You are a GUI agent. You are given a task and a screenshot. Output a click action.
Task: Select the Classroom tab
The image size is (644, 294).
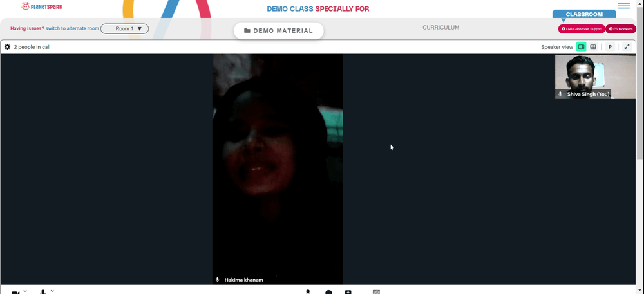[584, 14]
